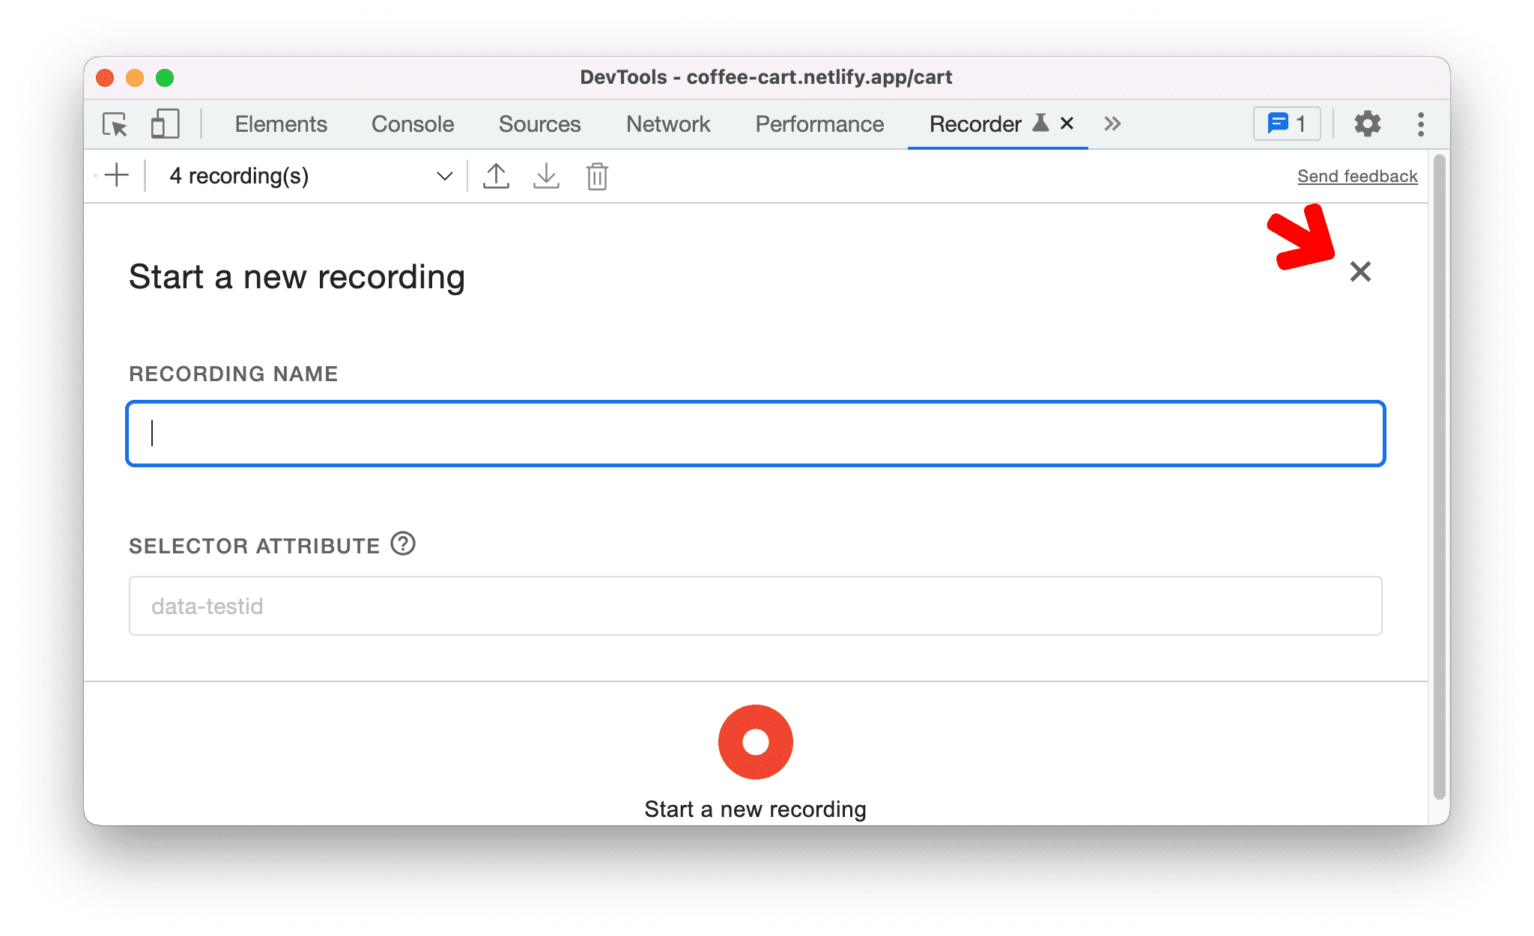Screen dimensions: 1534x936
Task: Click the import recording icon
Action: (x=546, y=175)
